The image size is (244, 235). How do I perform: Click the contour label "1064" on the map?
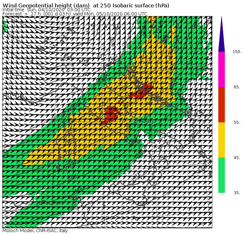point(72,177)
